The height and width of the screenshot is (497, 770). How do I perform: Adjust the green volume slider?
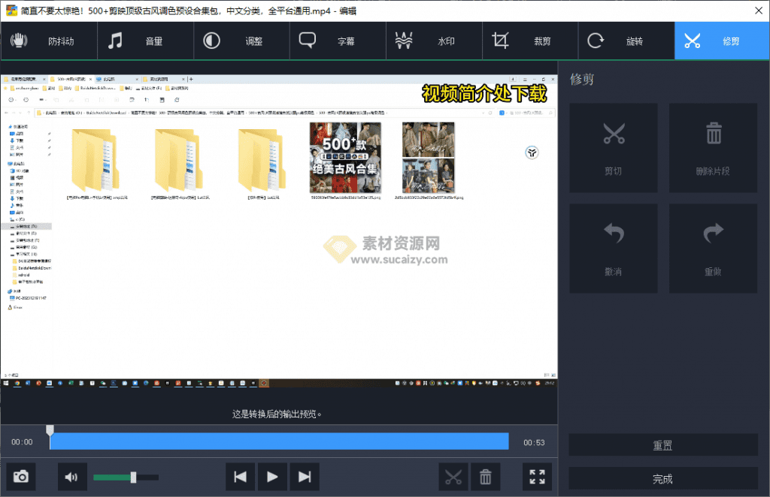pos(133,477)
